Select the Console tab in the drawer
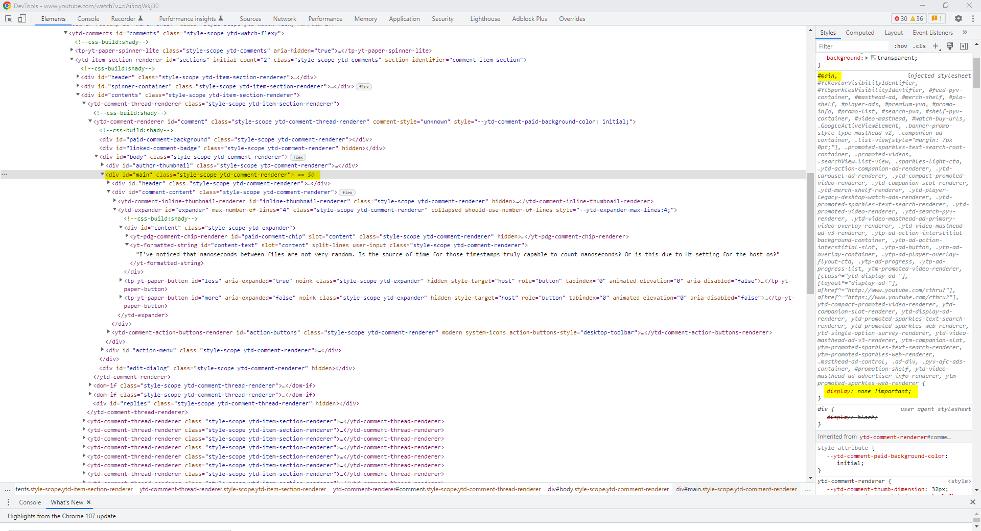Image resolution: width=981 pixels, height=531 pixels. (30, 502)
